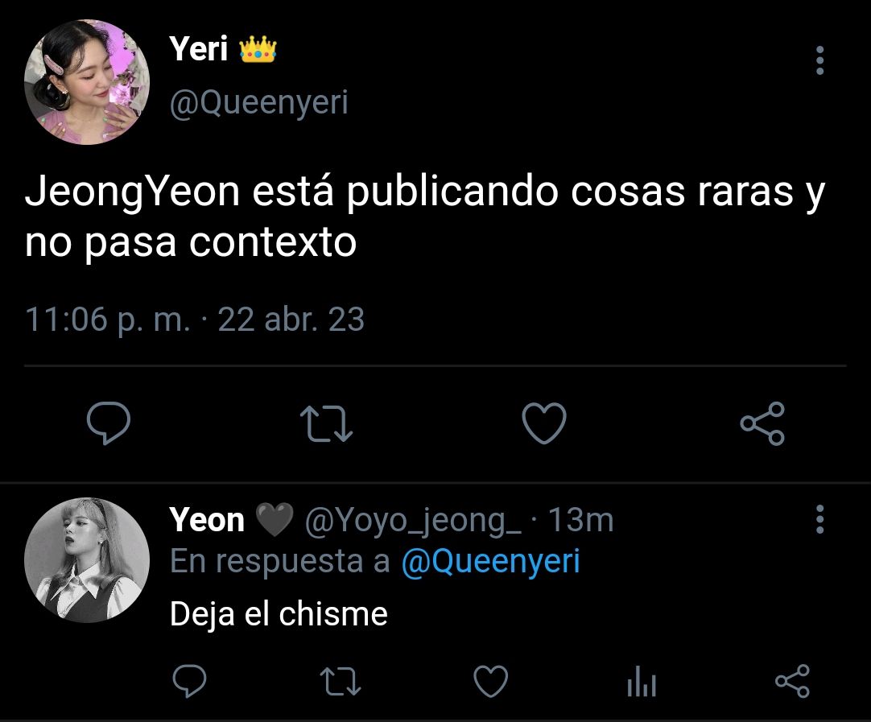Open more options on Yeon's reply
This screenshot has height=722, width=871.
click(819, 519)
